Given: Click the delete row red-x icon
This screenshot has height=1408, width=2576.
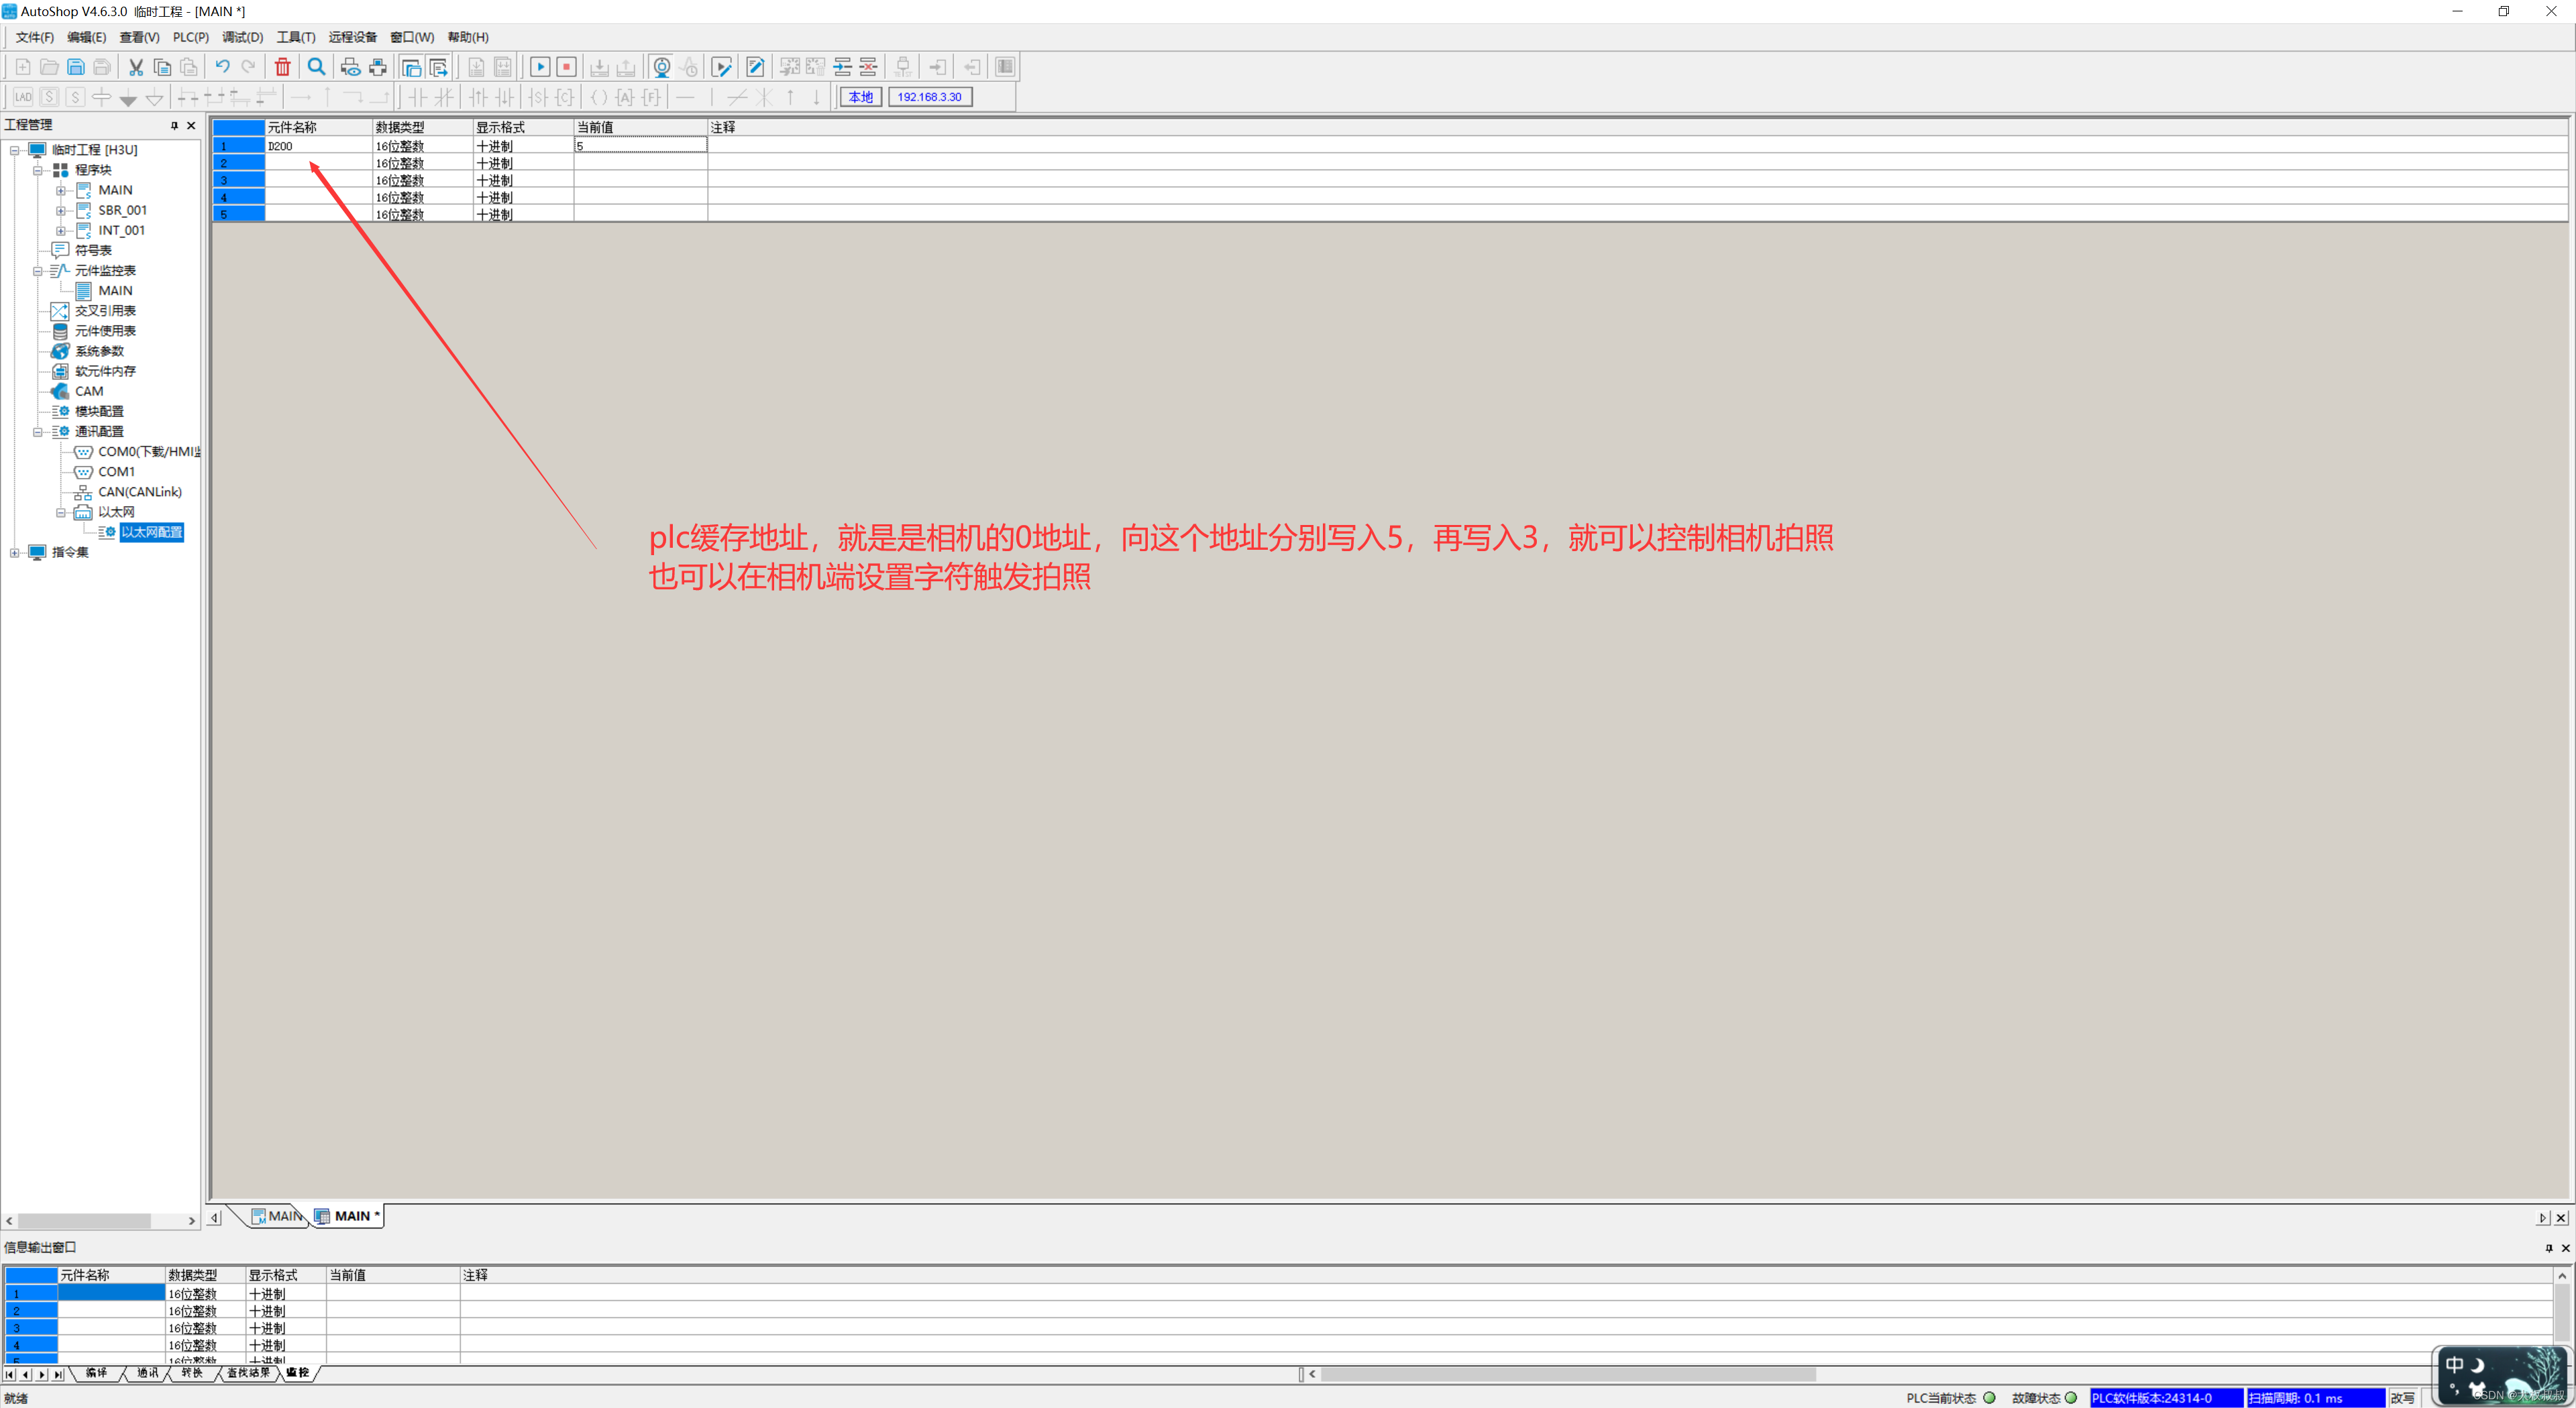Looking at the screenshot, I should [869, 67].
